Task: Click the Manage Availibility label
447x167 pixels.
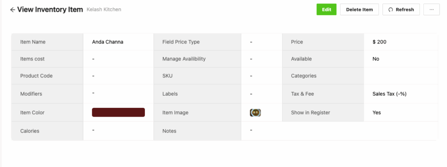Action: (184, 59)
